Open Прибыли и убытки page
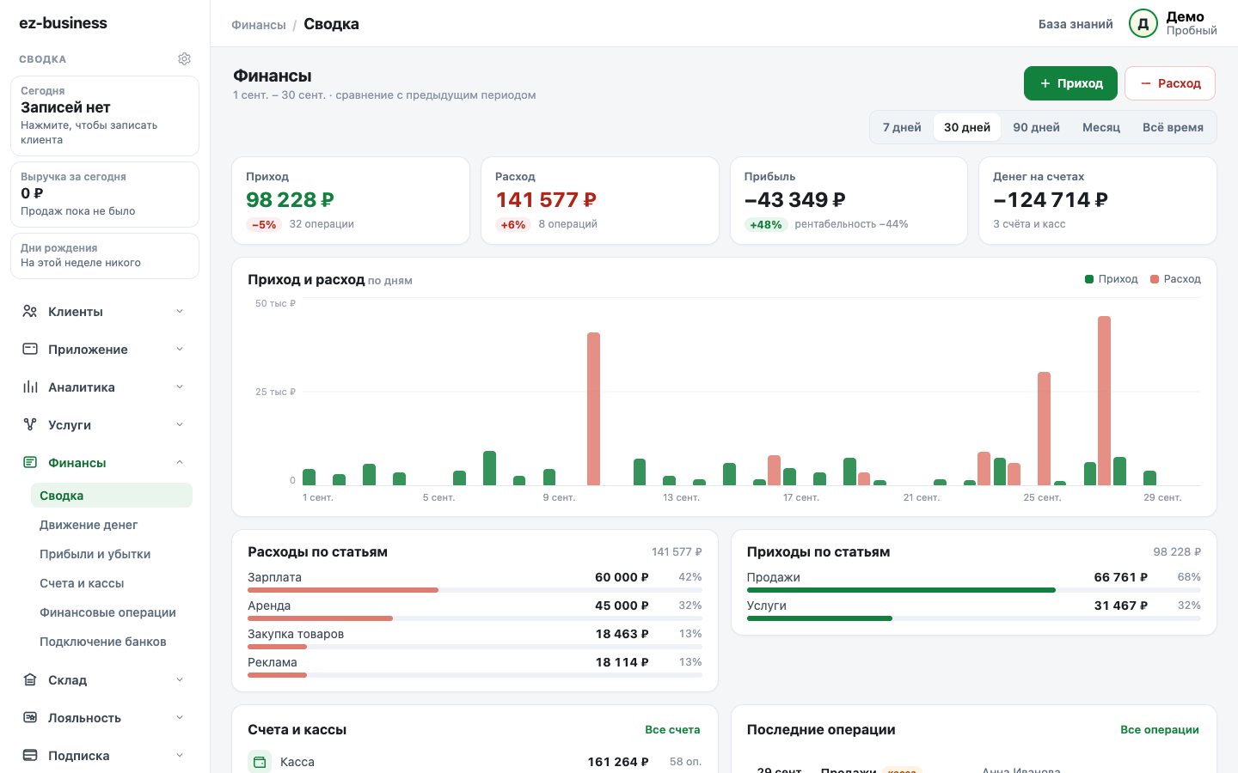The image size is (1238, 773). point(112,554)
